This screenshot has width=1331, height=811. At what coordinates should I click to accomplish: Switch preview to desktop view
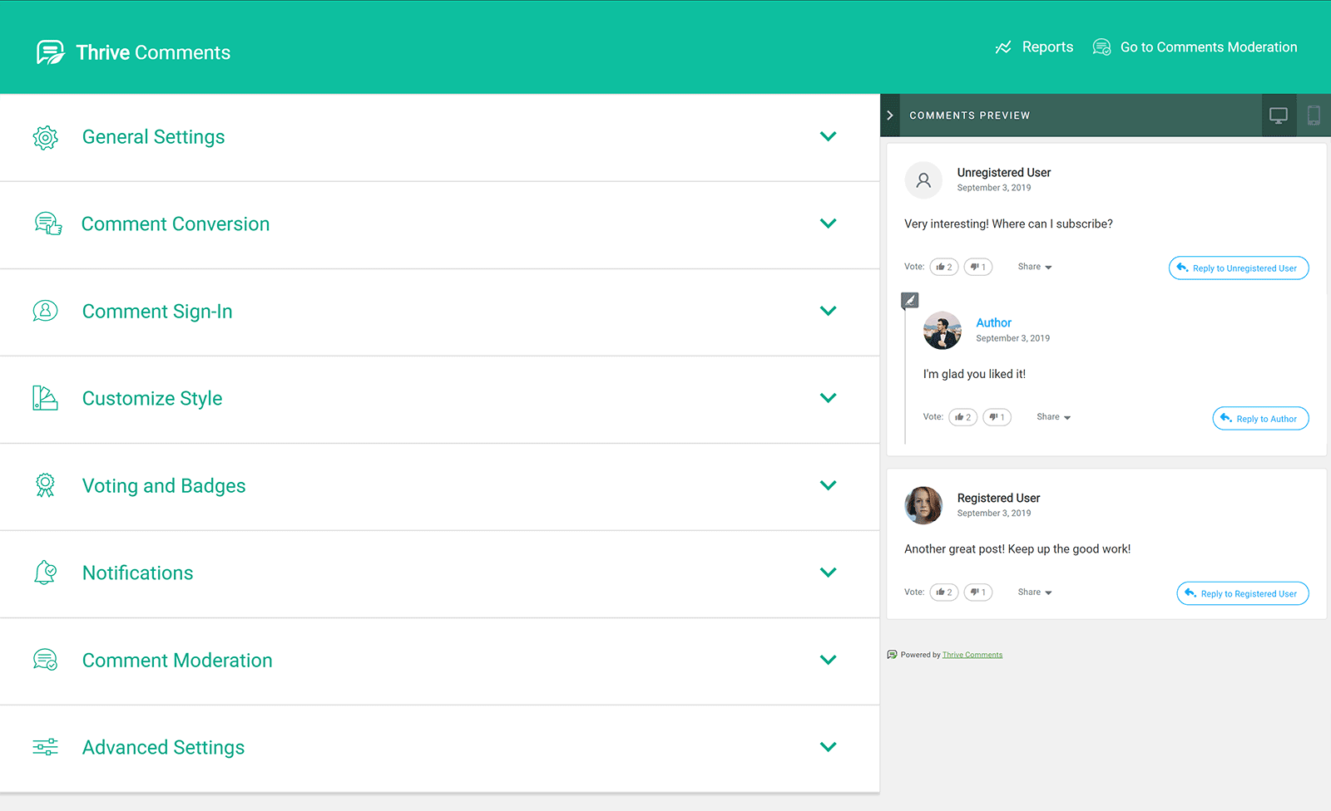point(1279,116)
